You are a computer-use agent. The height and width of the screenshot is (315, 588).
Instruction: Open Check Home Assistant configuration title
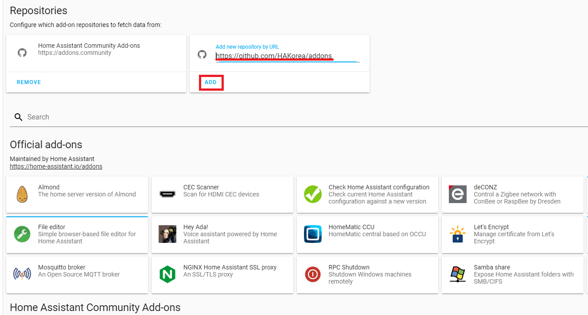pyautogui.click(x=379, y=187)
